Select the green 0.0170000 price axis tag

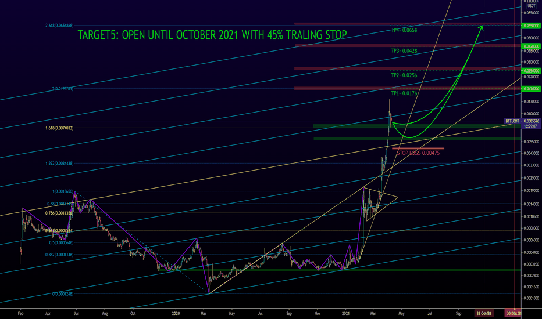(x=532, y=89)
